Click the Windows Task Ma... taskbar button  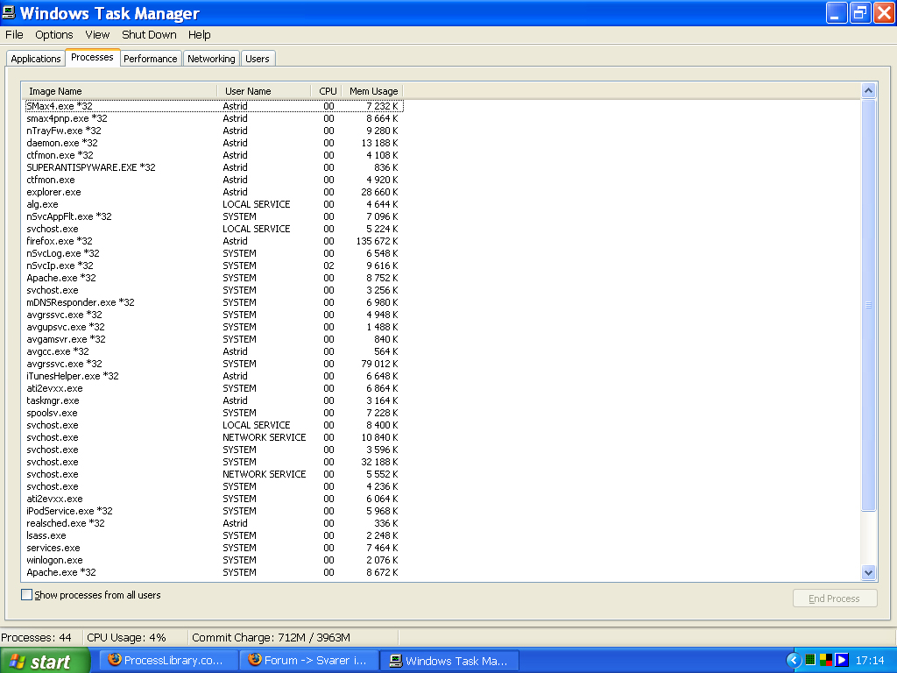point(449,661)
